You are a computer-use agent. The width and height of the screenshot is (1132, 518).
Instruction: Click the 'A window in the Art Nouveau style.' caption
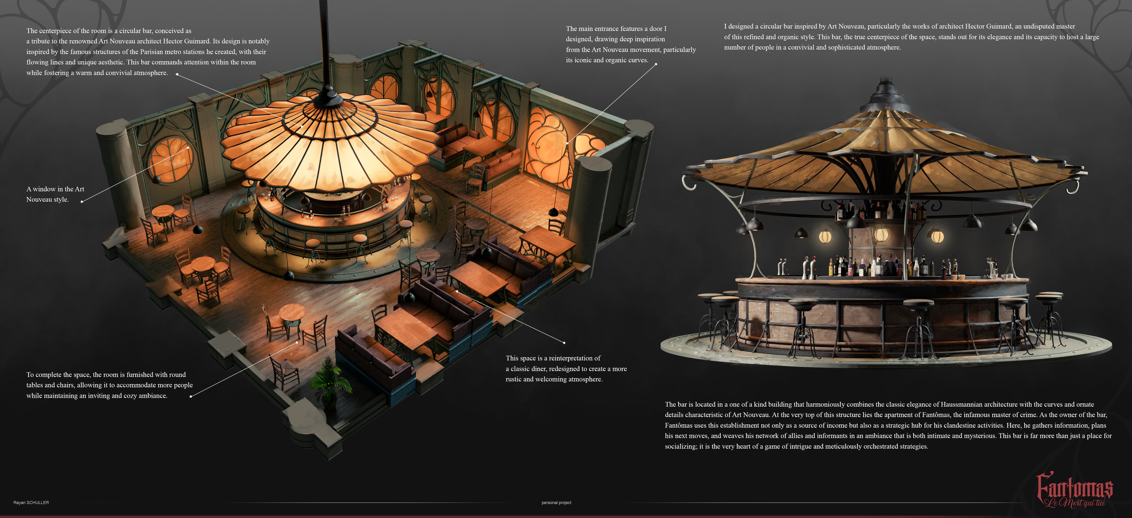[55, 194]
